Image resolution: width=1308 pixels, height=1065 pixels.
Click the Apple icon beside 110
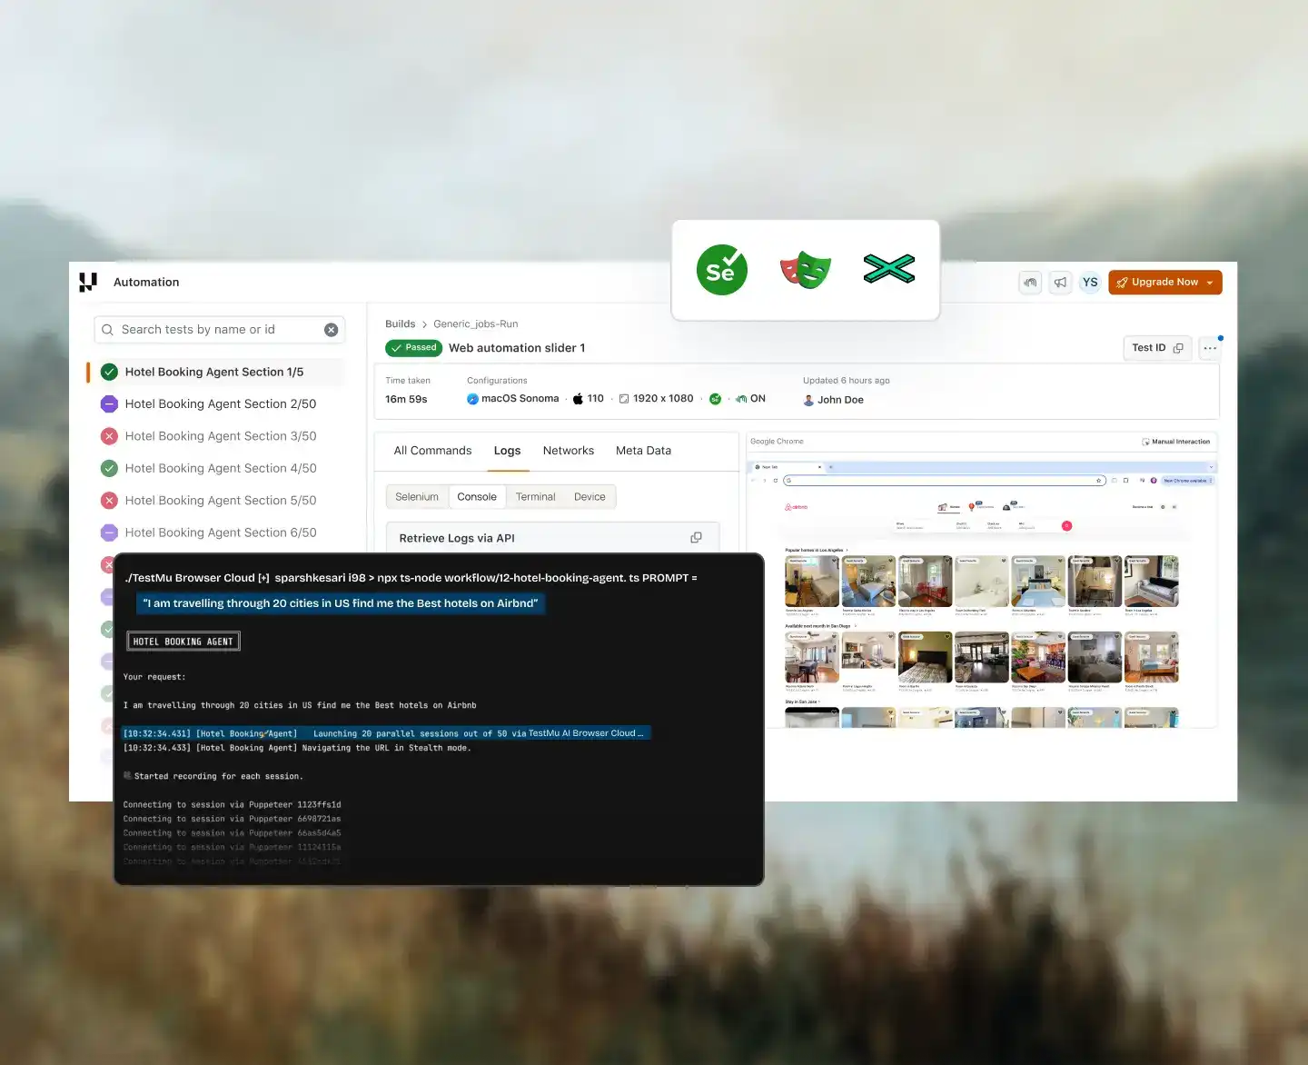[x=578, y=399]
